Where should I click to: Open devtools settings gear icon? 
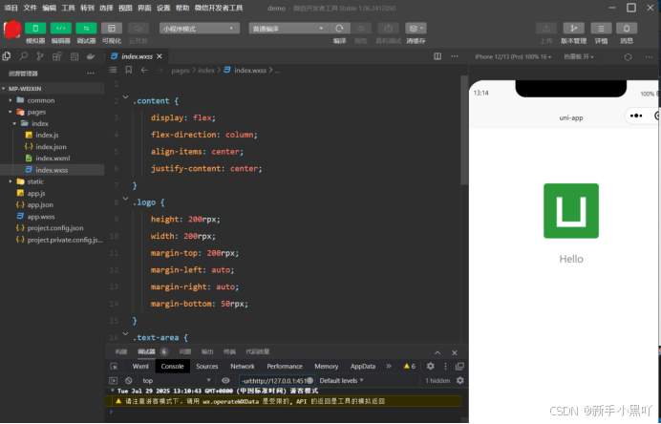coord(431,367)
